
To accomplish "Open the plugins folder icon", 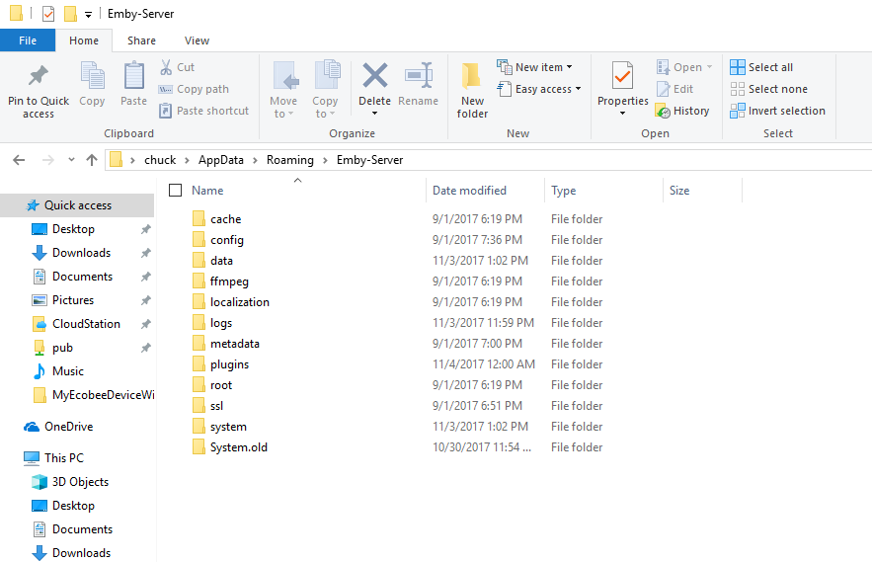I will (198, 363).
